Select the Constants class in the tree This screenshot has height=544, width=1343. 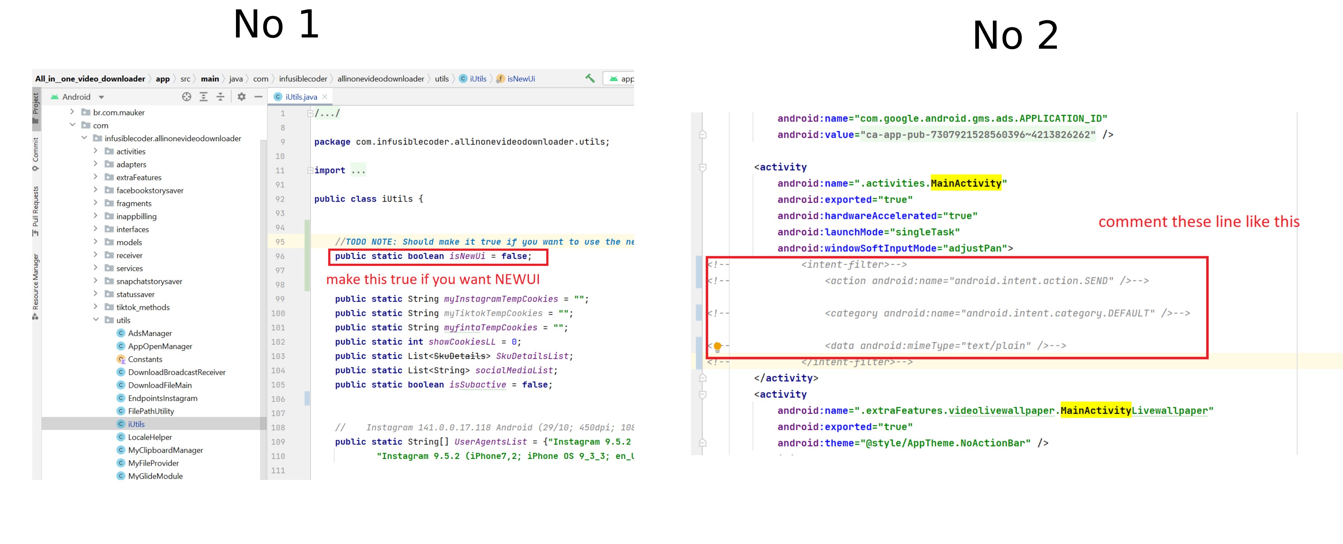point(145,359)
